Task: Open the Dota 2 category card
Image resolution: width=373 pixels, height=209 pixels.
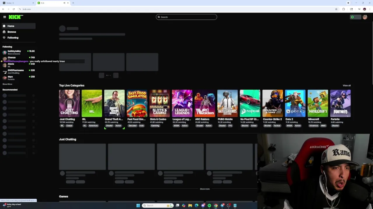Action: [x=295, y=103]
